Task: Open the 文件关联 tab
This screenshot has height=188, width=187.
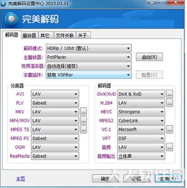Action: tap(65, 35)
